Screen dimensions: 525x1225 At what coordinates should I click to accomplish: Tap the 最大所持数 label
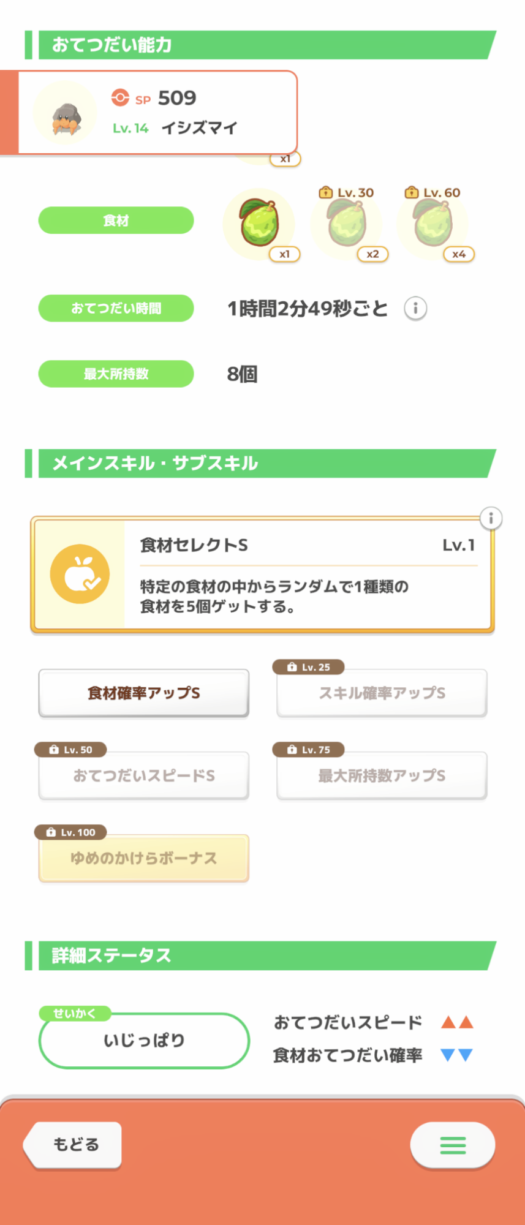(116, 374)
